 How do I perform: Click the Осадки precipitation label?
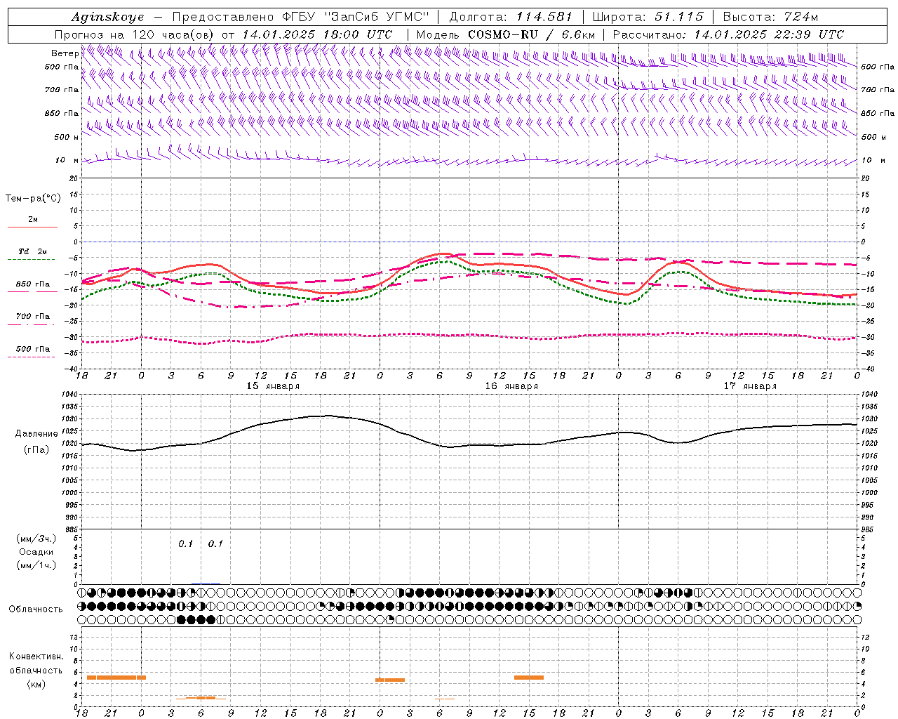point(36,552)
